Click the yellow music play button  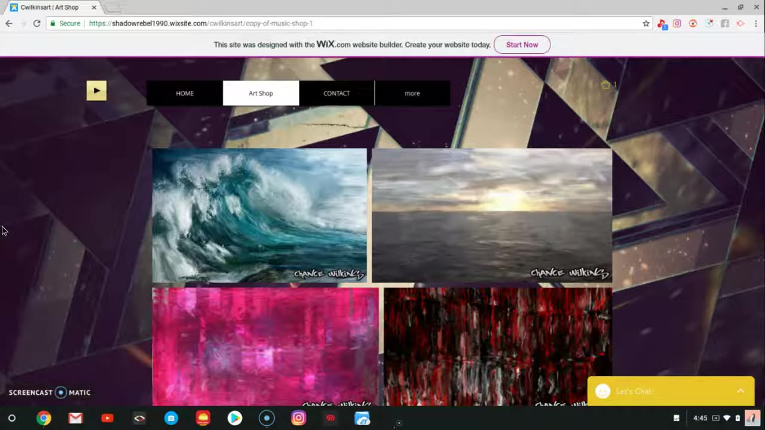coord(96,91)
